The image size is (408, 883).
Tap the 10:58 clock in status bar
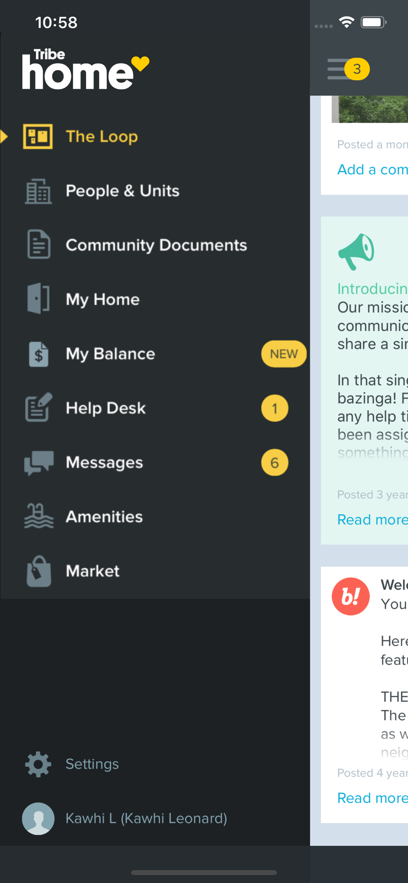click(56, 23)
